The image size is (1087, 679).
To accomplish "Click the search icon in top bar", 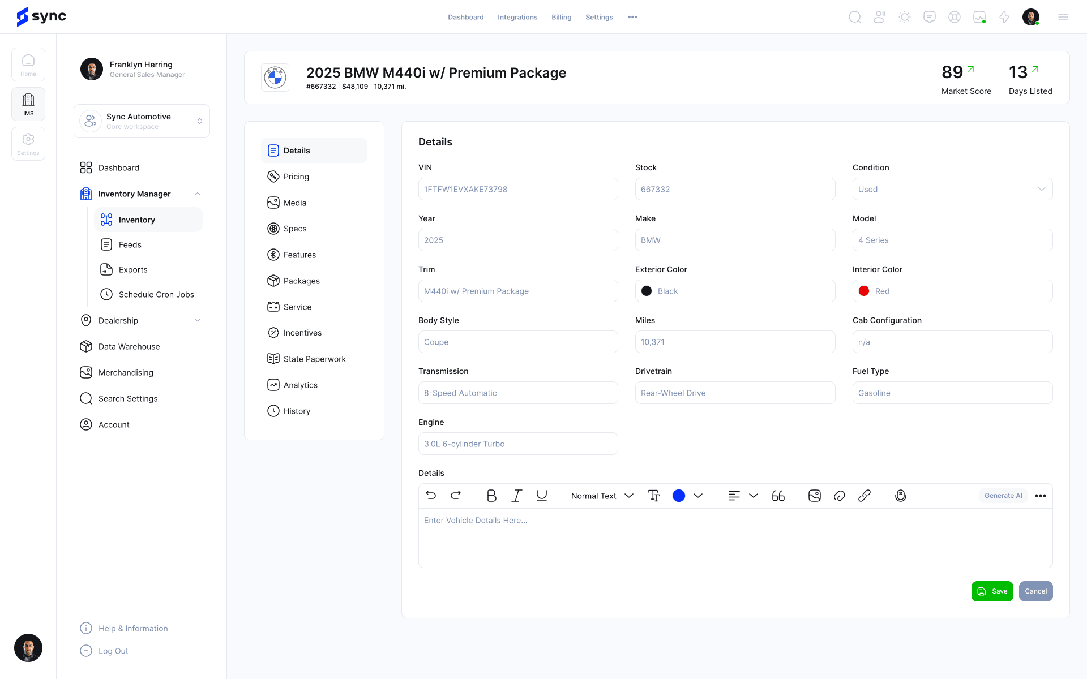I will click(855, 17).
